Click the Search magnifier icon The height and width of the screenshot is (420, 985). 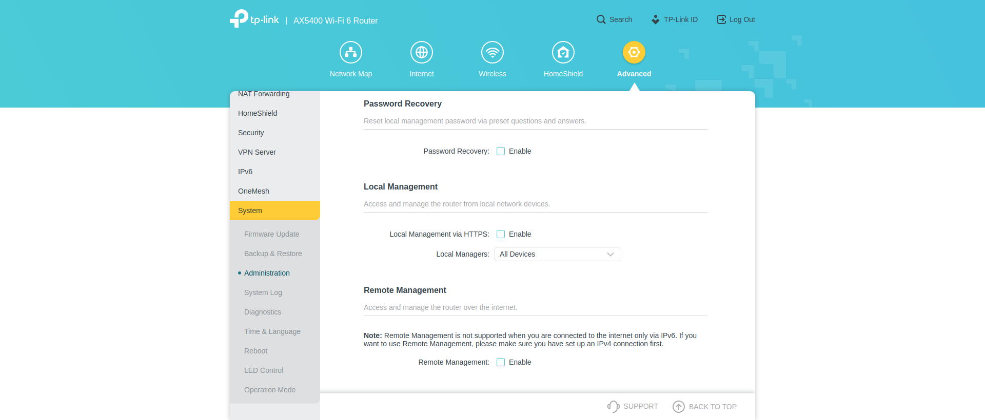601,19
